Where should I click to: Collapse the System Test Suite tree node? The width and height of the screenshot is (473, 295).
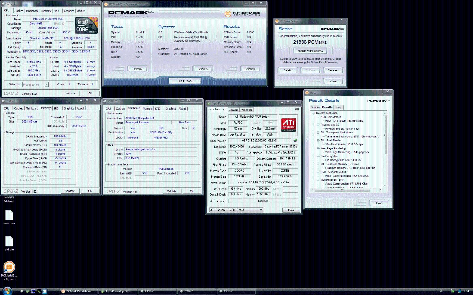[313, 113]
